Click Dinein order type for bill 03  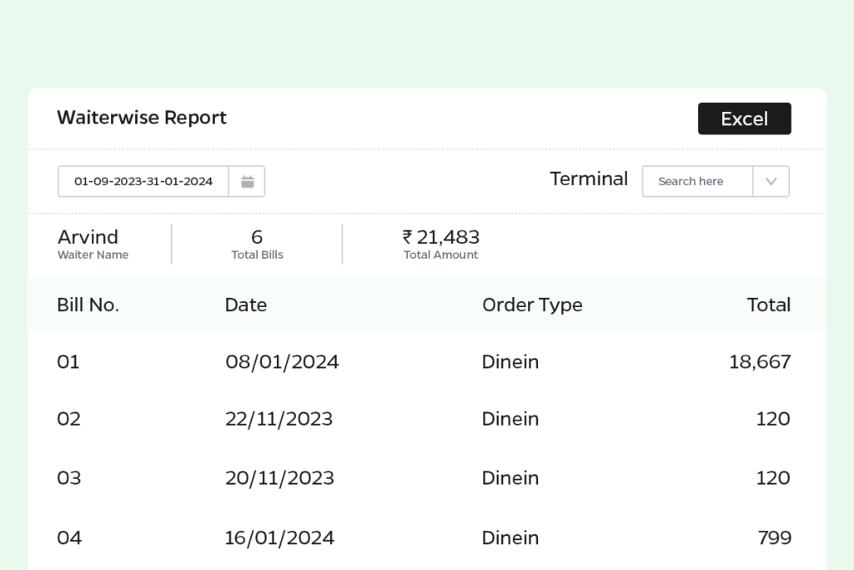510,478
